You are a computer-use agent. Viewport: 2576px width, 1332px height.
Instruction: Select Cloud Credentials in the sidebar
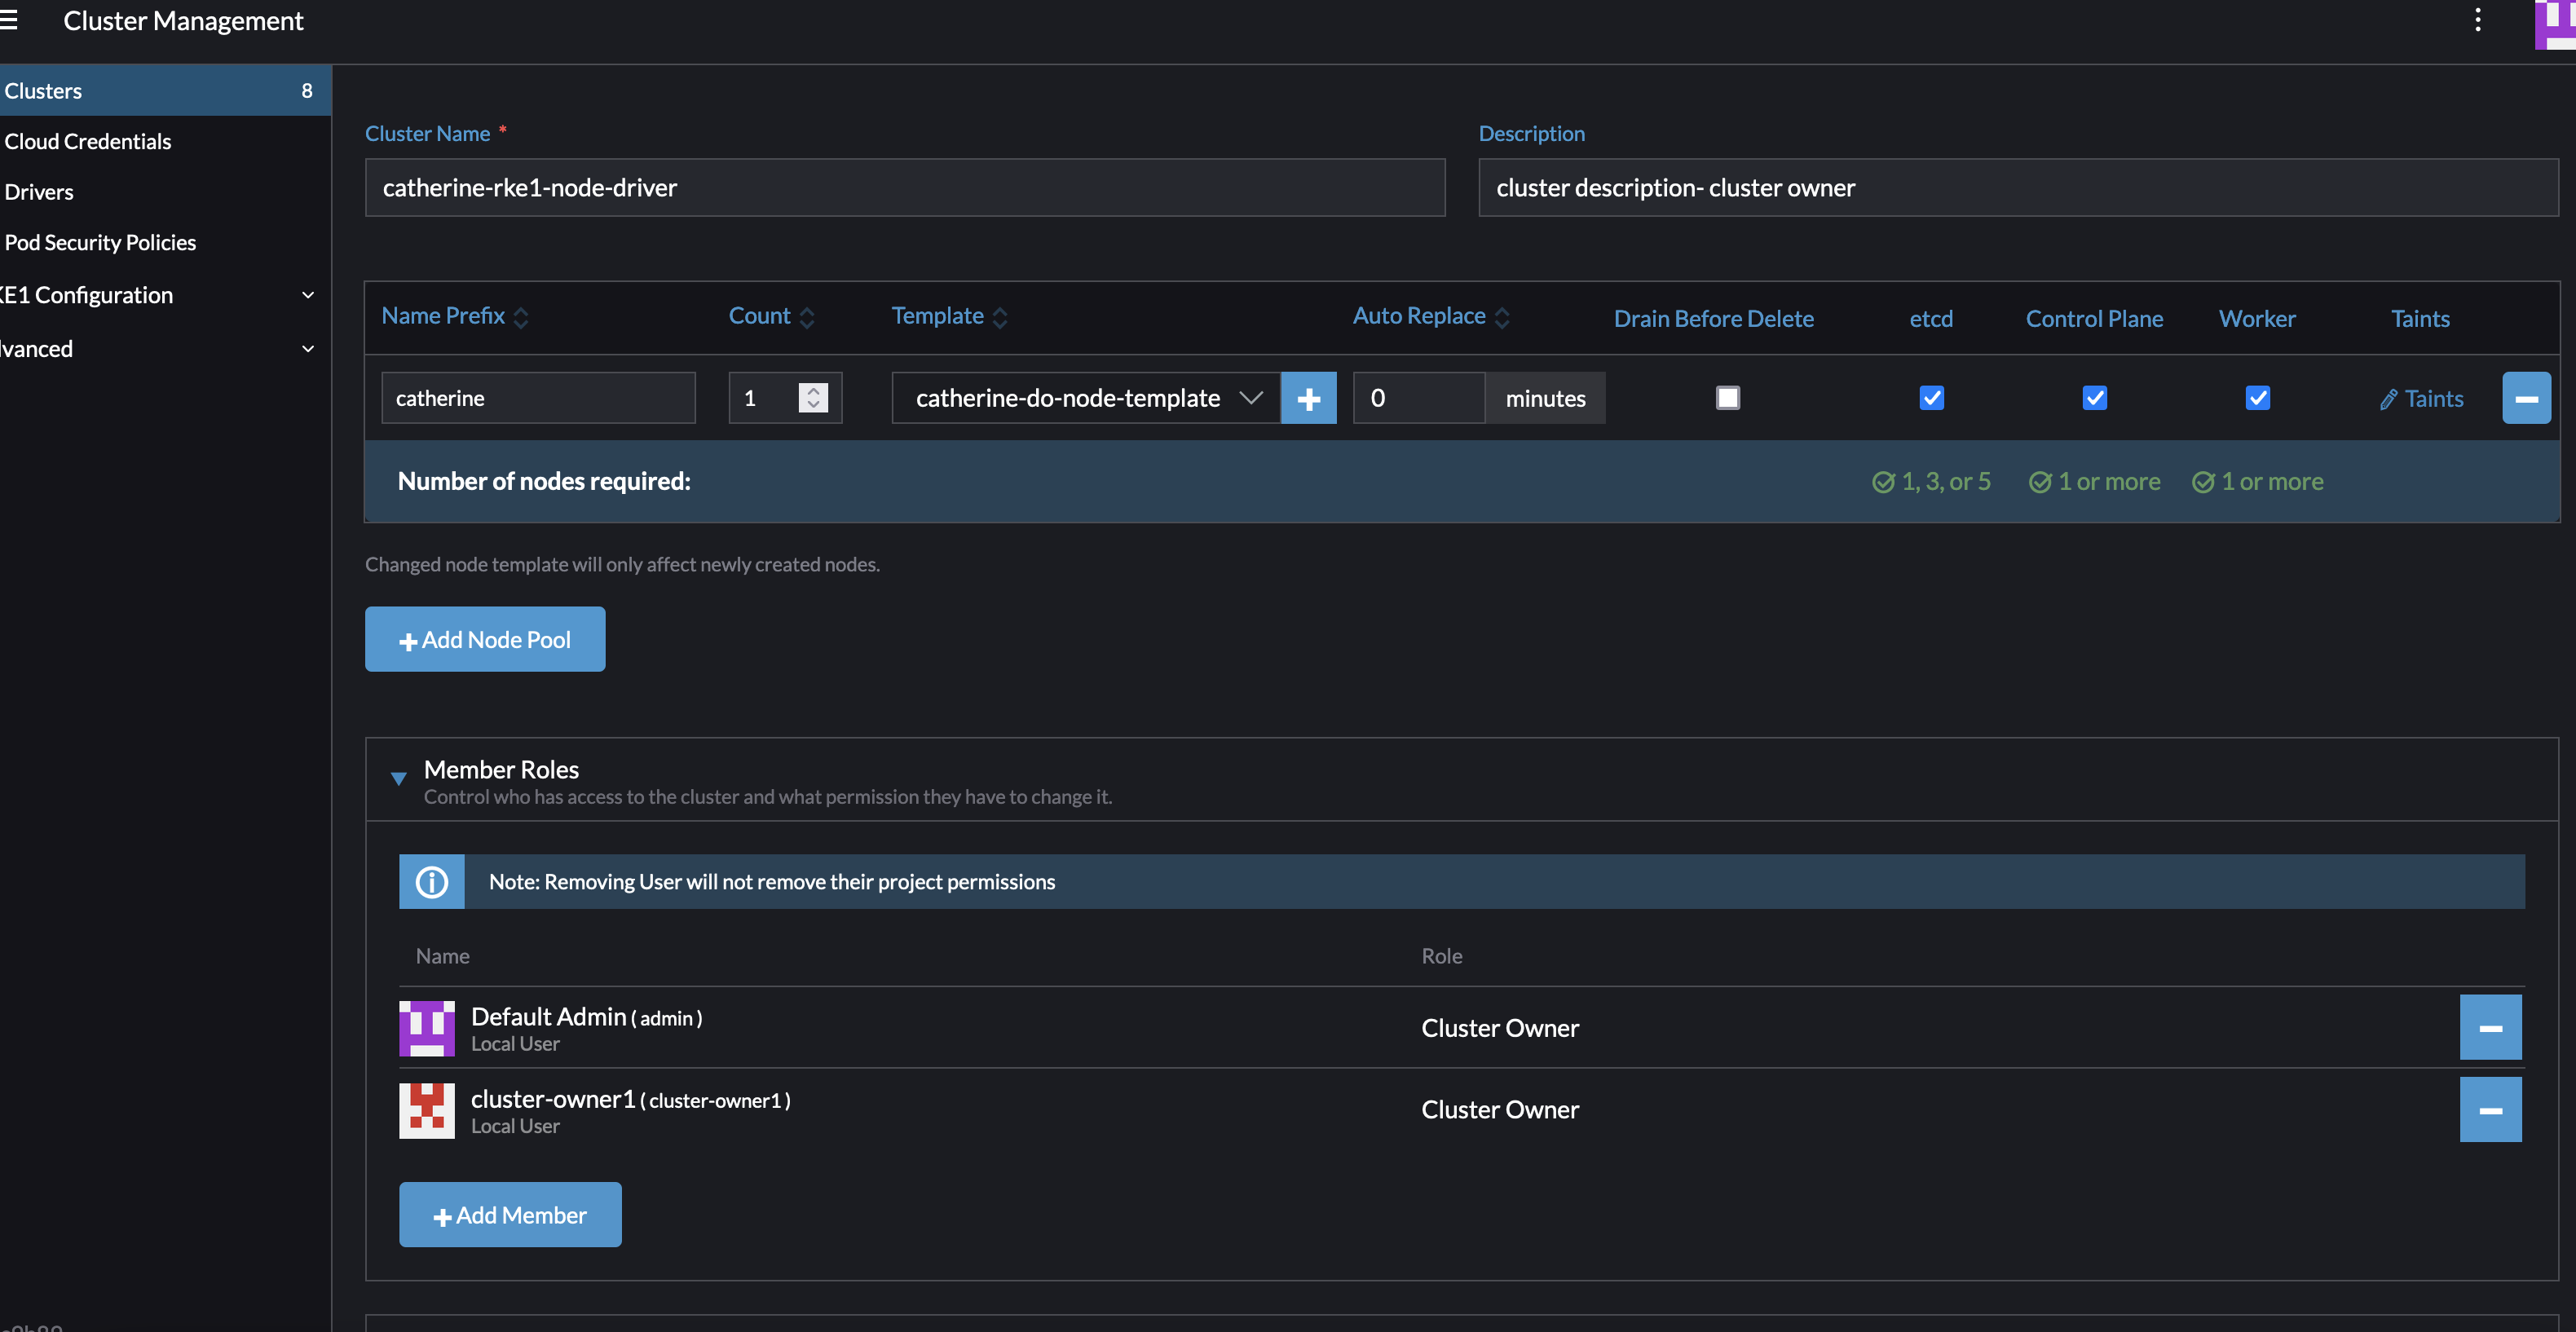point(88,141)
